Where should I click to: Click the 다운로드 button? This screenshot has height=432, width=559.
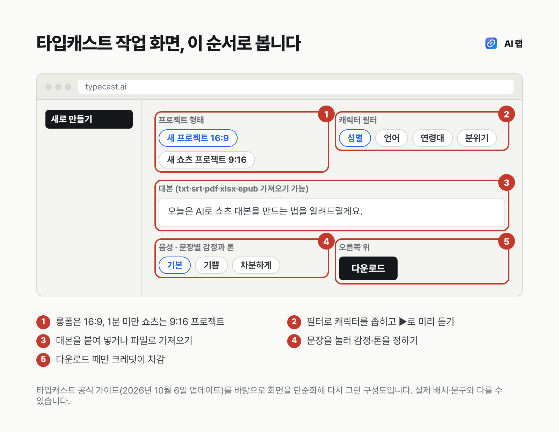(368, 268)
